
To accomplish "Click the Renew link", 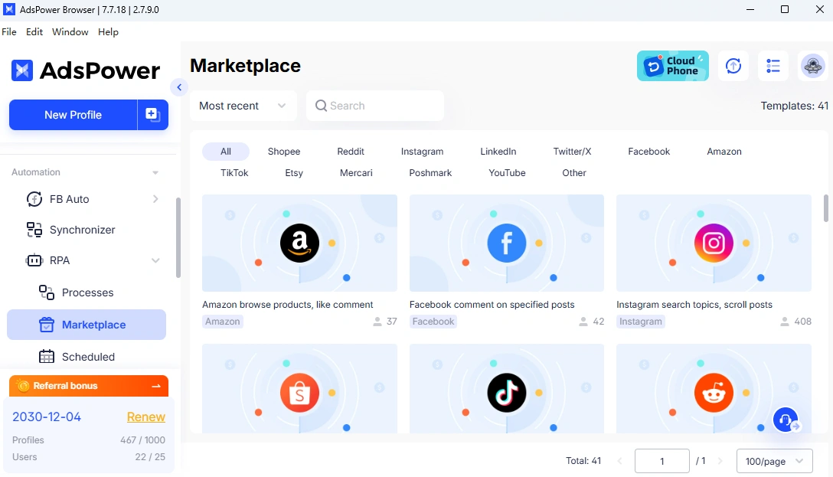I will point(145,417).
